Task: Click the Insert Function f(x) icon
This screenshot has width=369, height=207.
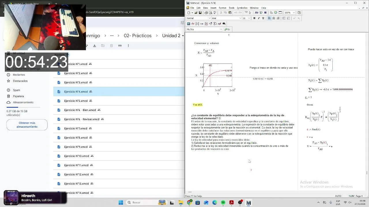Action: pyautogui.click(x=257, y=13)
